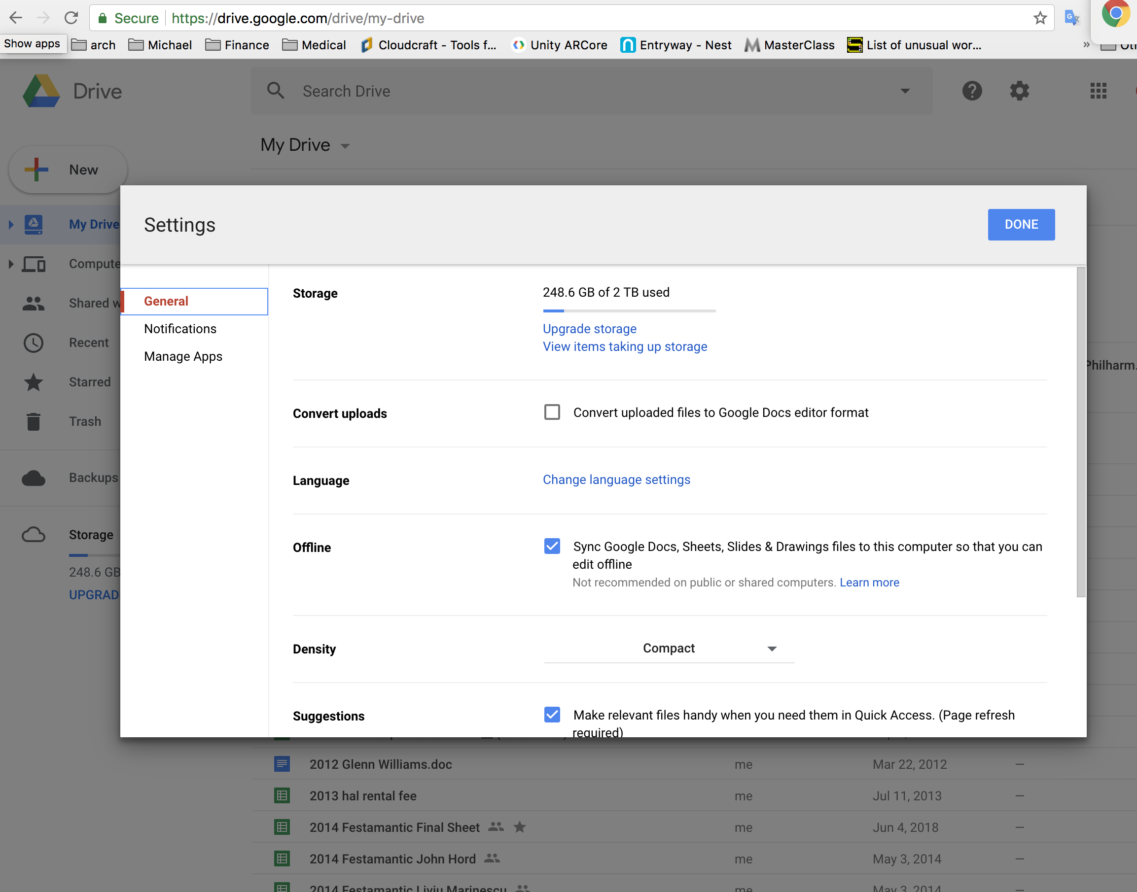Uncheck the Offline sync checkbox
Viewport: 1137px width, 892px height.
[552, 546]
